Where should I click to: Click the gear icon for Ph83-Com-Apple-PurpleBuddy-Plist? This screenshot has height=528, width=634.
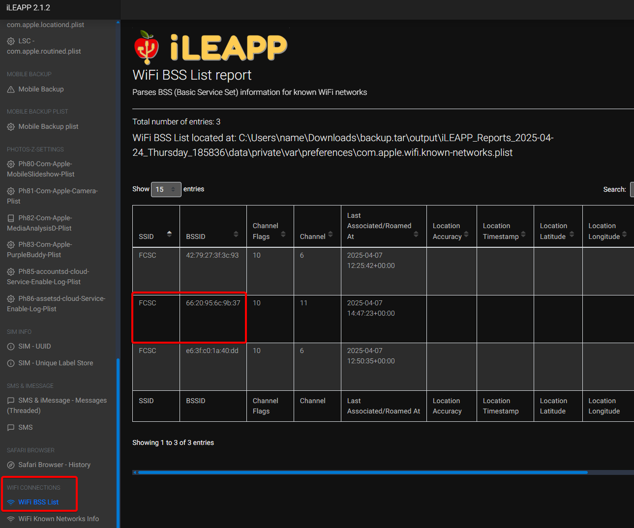[x=11, y=245]
